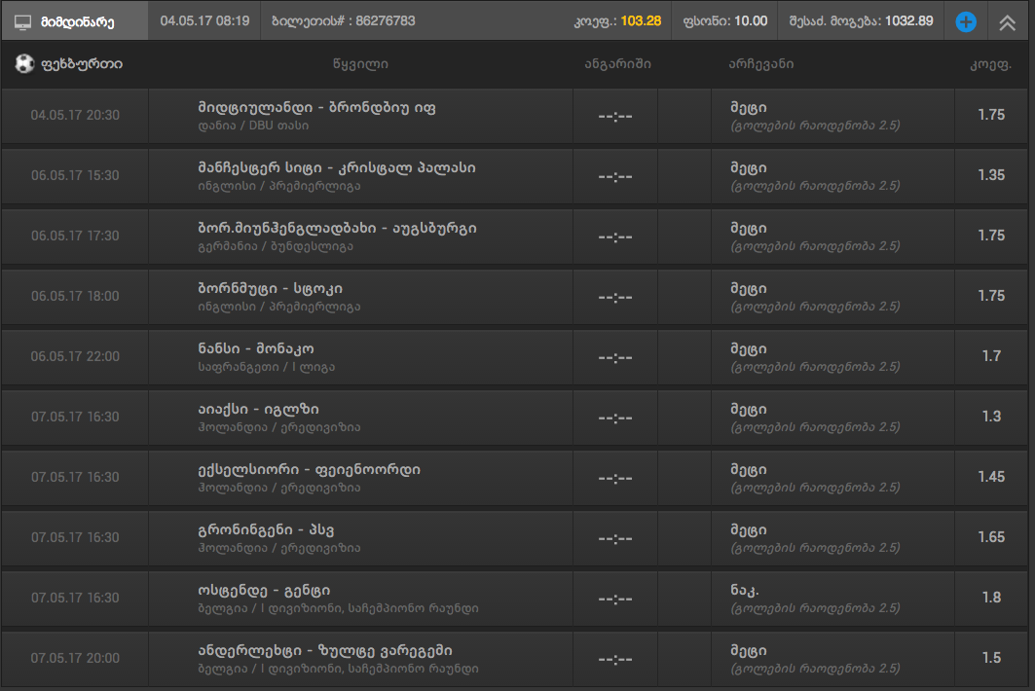Click the დანია / DBU თასი league label
This screenshot has height=691, width=1035.
253,126
